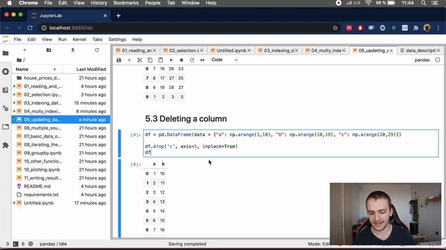The image size is (446, 250).
Task: Cut selected cells with the scissors icon
Action: (139, 60)
